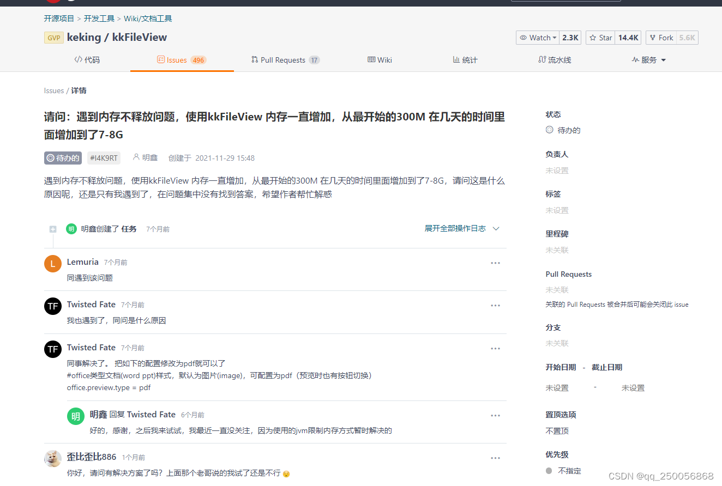Open more menu on 歪比歪比886's comment

coord(495,458)
